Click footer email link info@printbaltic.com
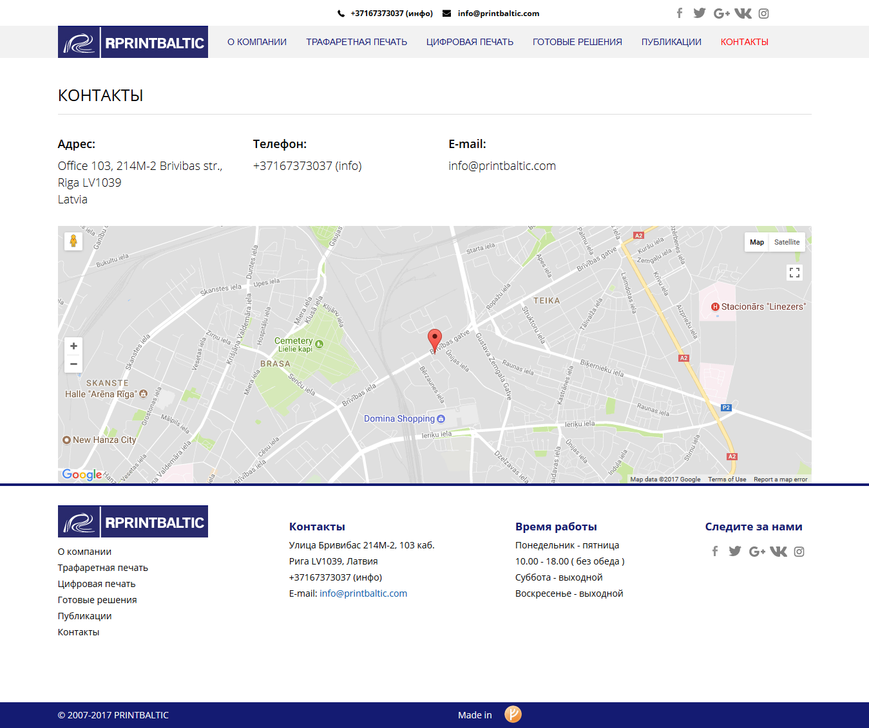869x728 pixels. [363, 593]
